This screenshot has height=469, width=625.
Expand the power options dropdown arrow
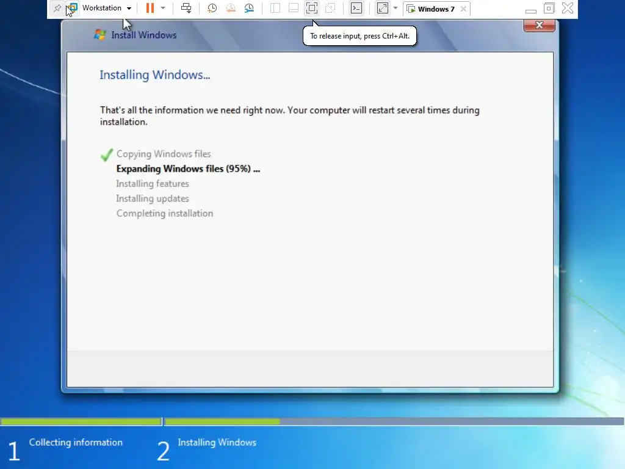(x=163, y=8)
